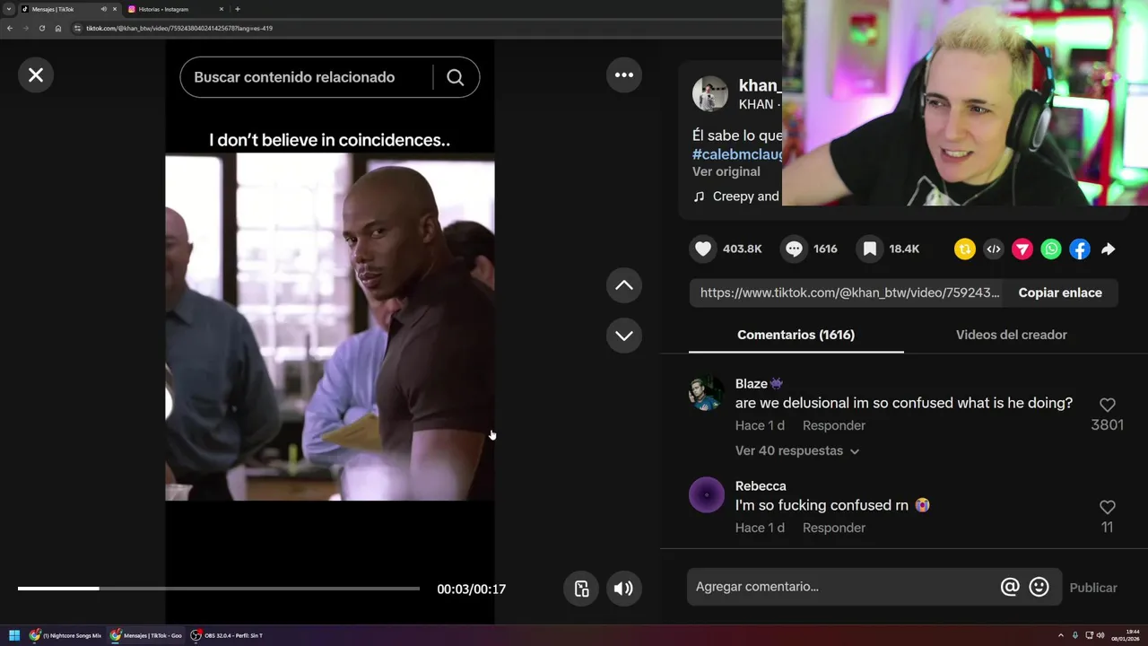Click the yellow repost icon
Screen dimensions: 1148x646
pos(965,249)
